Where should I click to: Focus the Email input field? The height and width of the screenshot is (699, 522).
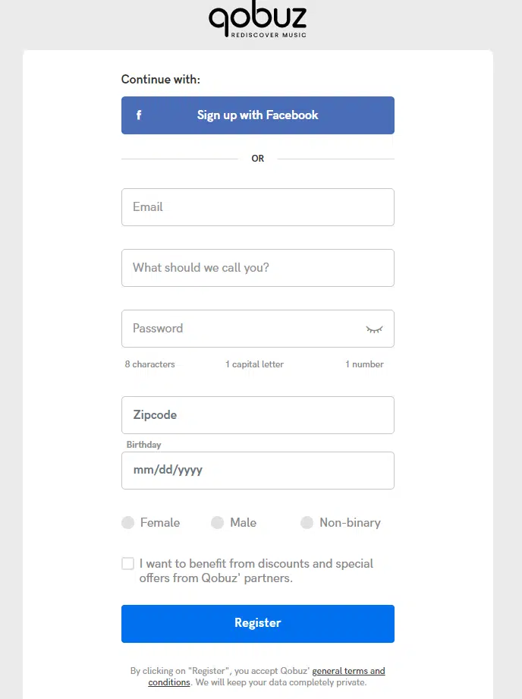coord(258,207)
